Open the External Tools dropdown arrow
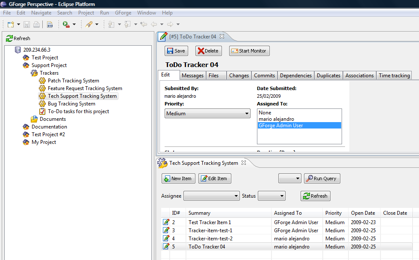The height and width of the screenshot is (260, 419). pos(74,24)
